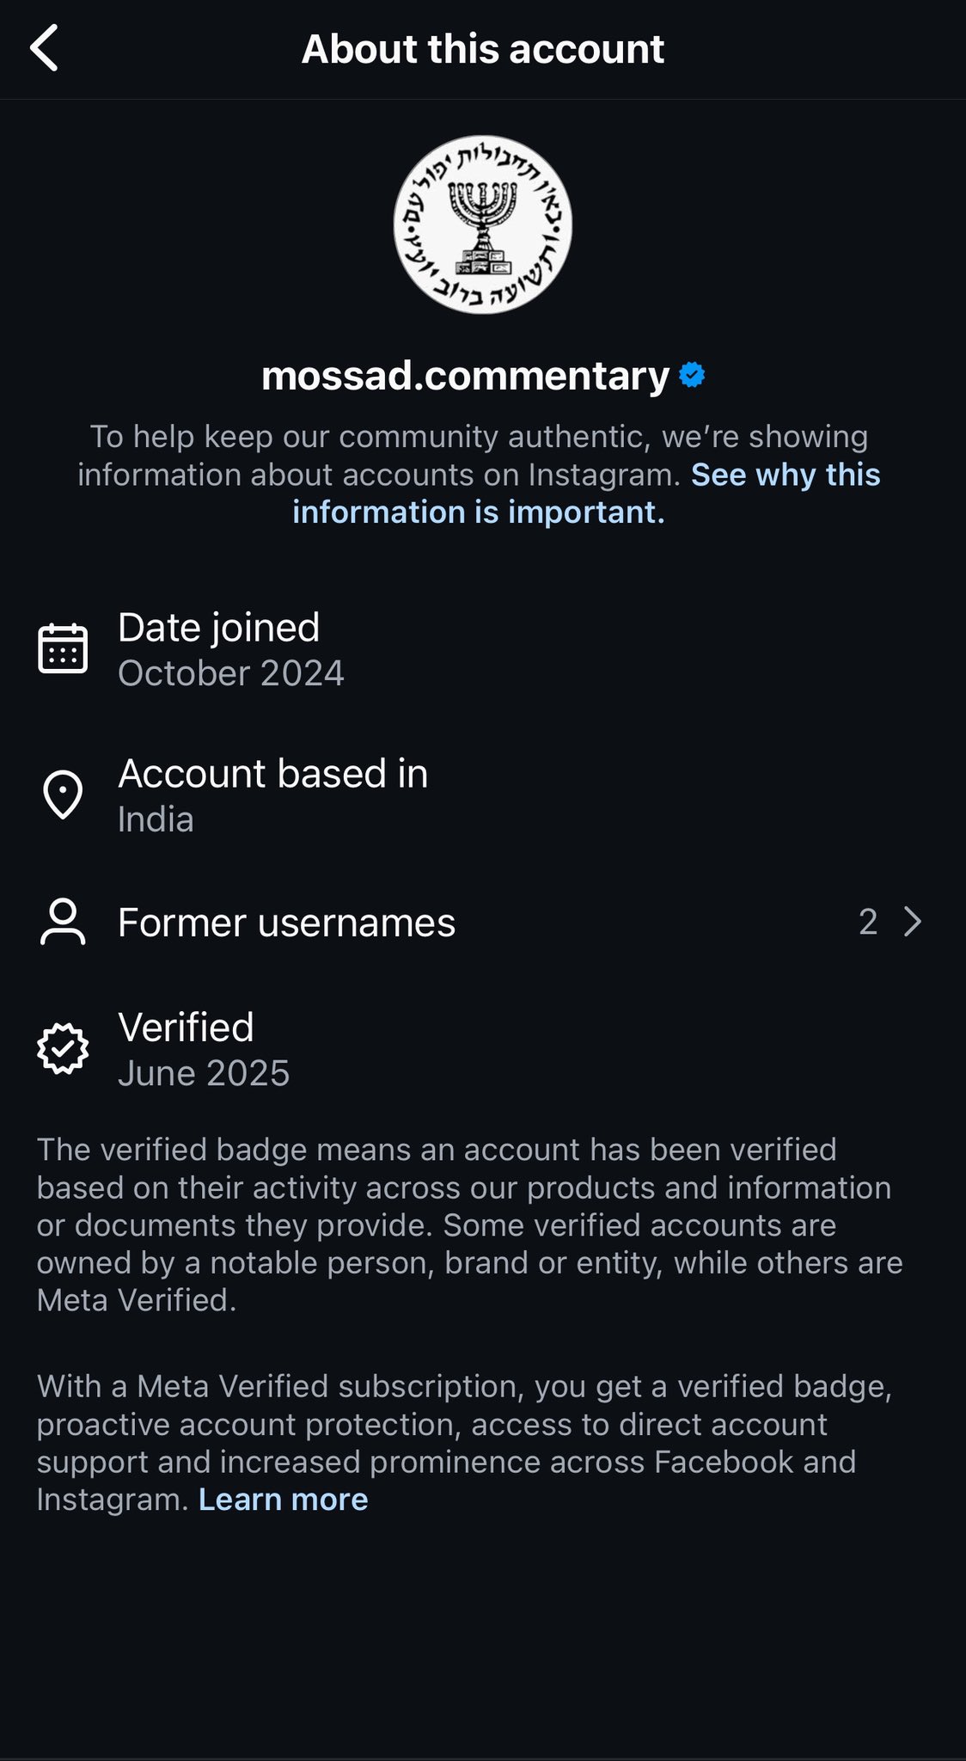Tap the Account based in label
Viewport: 966px width, 1761px height.
[x=272, y=773]
